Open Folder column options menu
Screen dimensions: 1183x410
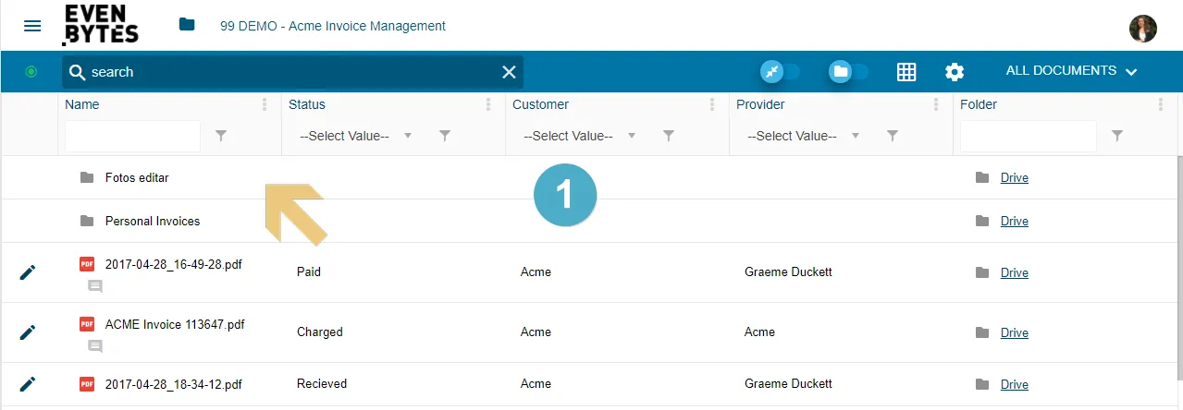point(1160,104)
